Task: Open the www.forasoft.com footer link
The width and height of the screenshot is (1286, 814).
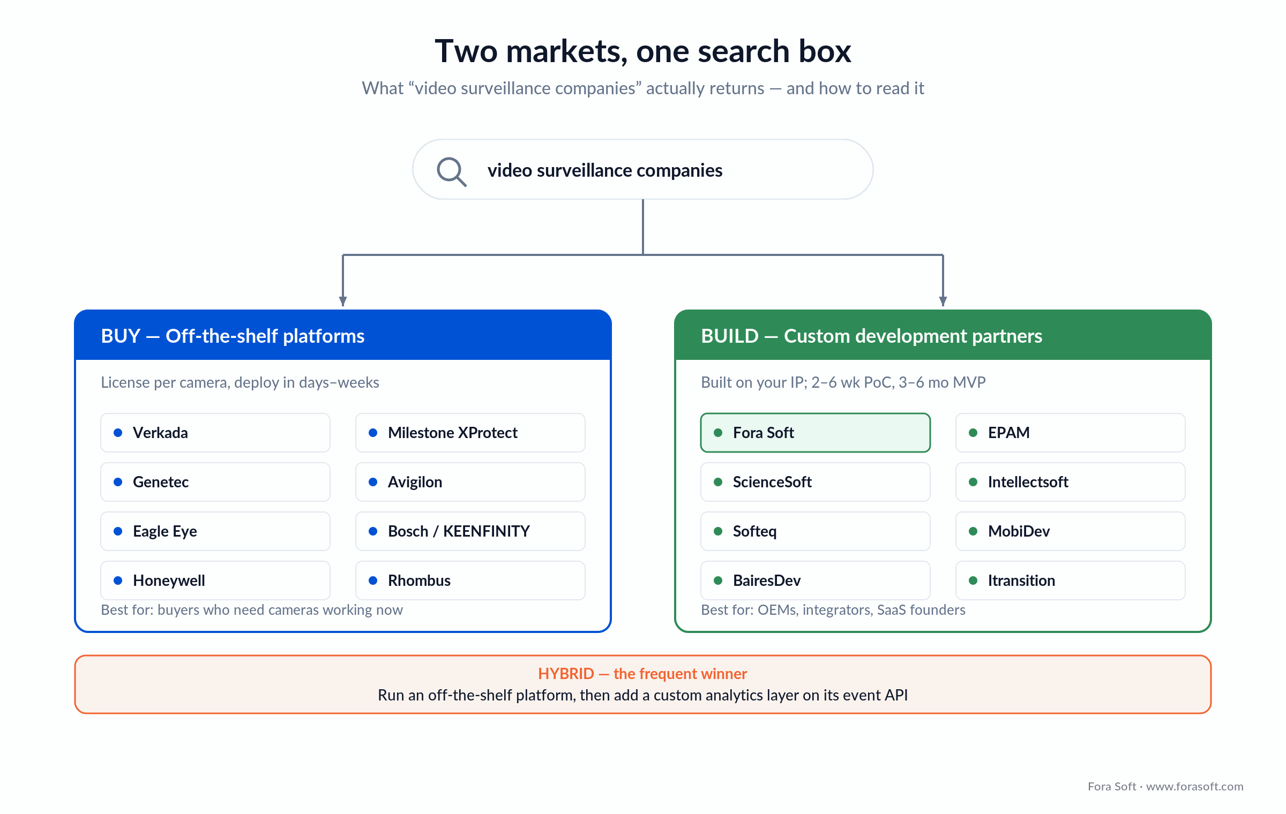Action: [1195, 787]
